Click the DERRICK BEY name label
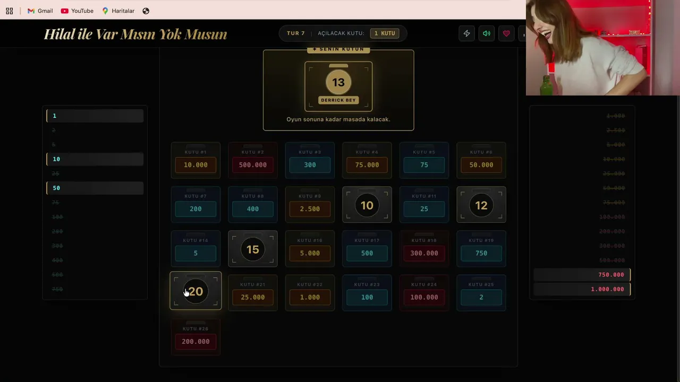This screenshot has height=382, width=680. pos(338,100)
